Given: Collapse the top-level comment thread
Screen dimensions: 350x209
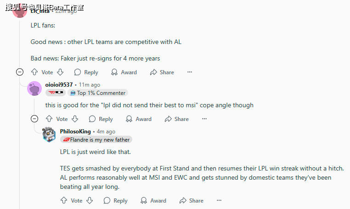Looking at the screenshot, I should pos(20,72).
